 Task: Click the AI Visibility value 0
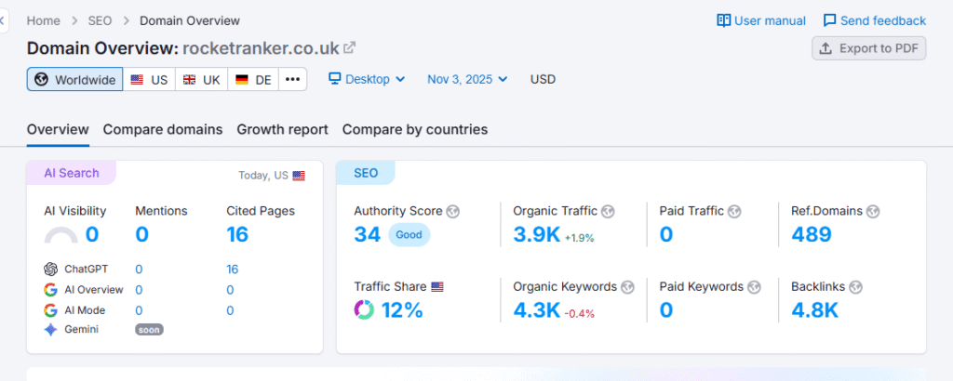tap(92, 235)
